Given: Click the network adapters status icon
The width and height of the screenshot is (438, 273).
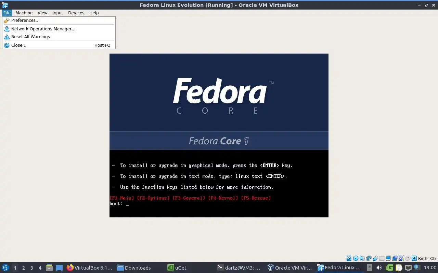Looking at the screenshot, I should tap(369, 258).
